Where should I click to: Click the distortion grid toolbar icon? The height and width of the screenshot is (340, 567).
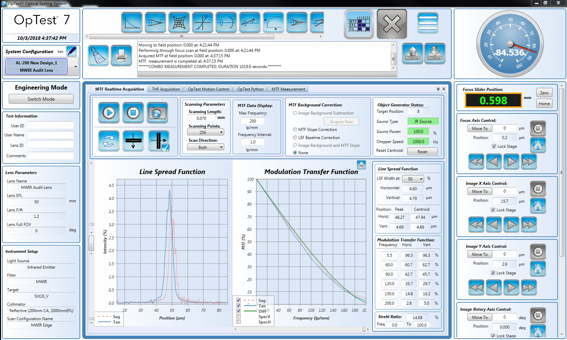point(179,23)
